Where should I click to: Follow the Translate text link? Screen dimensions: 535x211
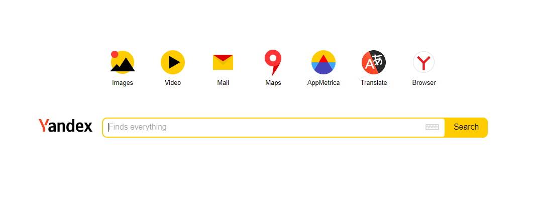[374, 82]
